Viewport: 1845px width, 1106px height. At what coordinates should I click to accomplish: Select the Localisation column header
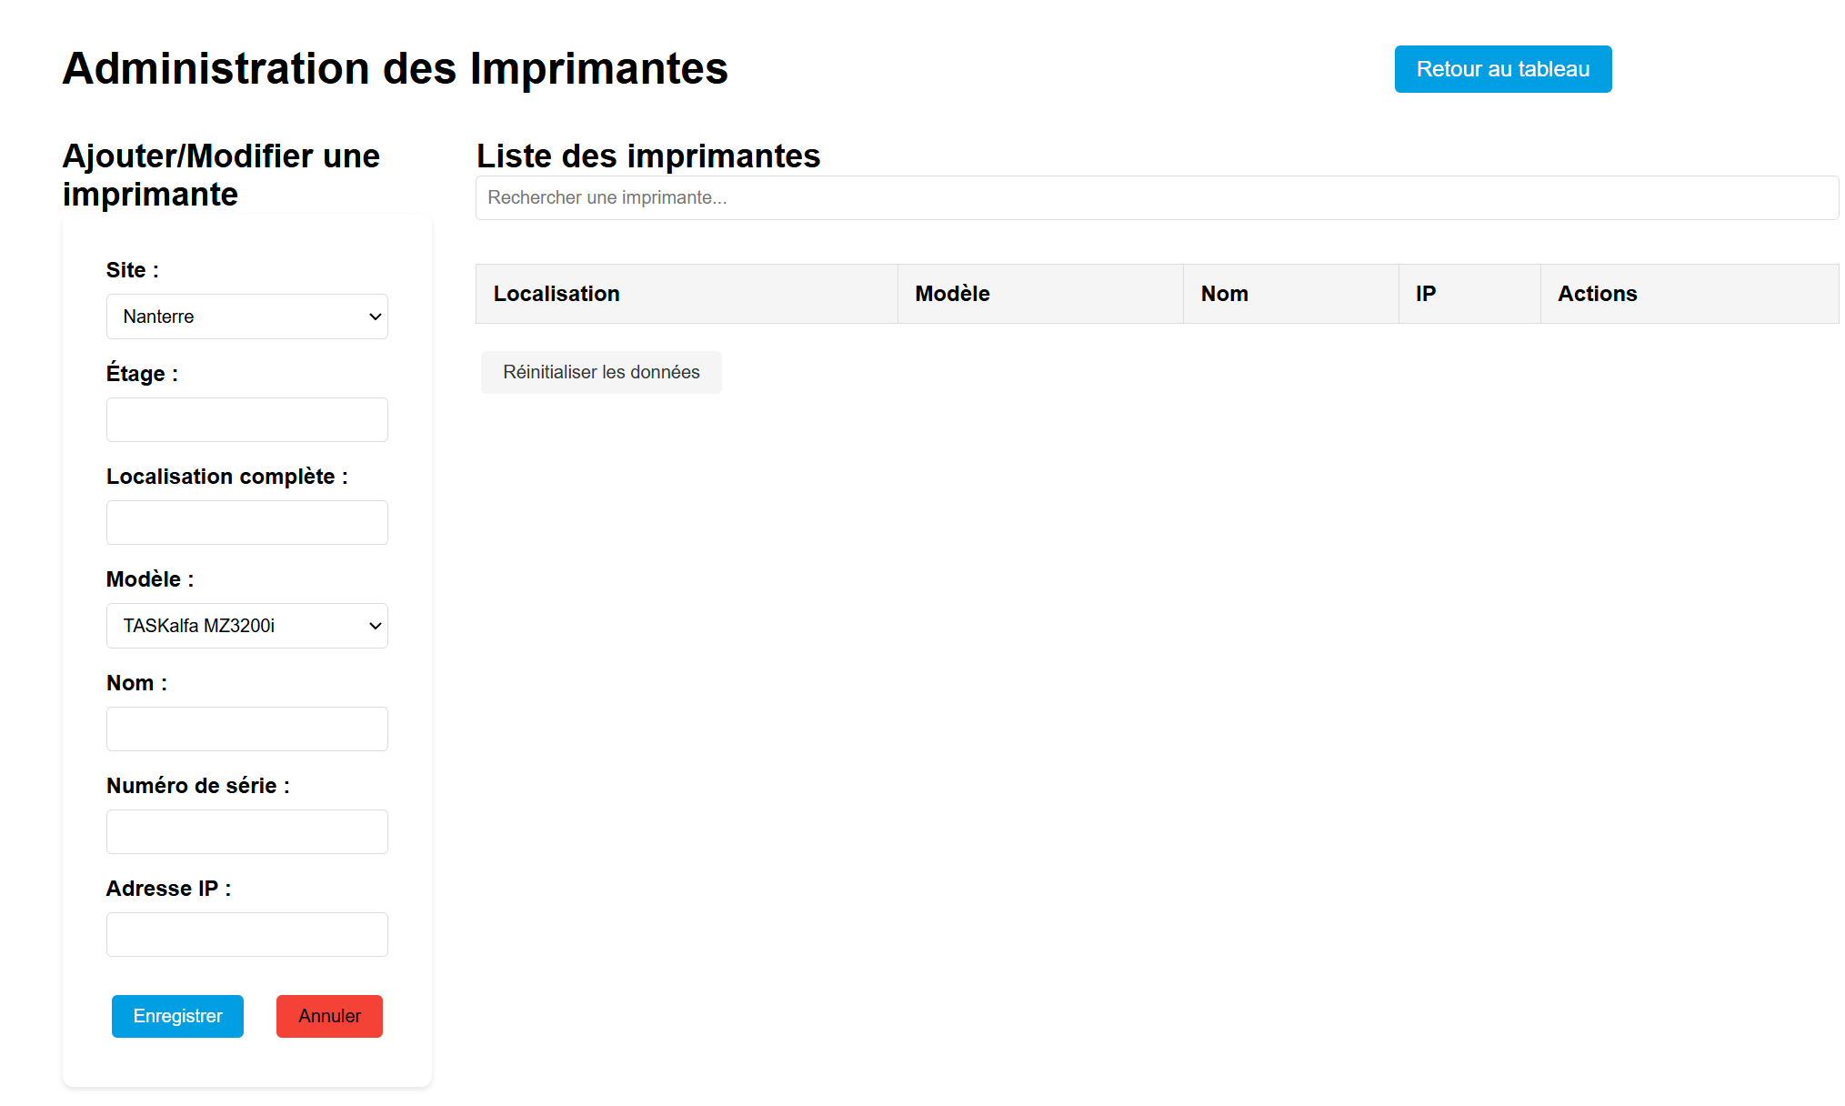557,293
